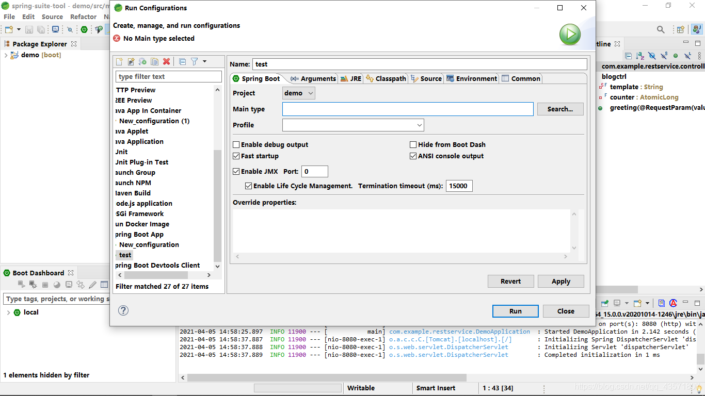Switch to the Environment tab
Image resolution: width=705 pixels, height=396 pixels.
pos(472,79)
